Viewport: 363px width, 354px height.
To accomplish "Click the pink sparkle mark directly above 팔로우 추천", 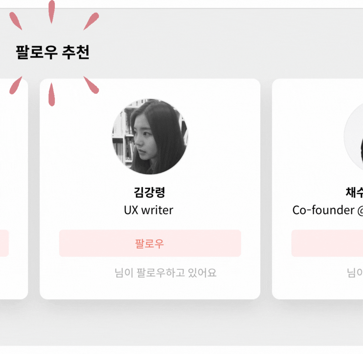I will coord(52,12).
